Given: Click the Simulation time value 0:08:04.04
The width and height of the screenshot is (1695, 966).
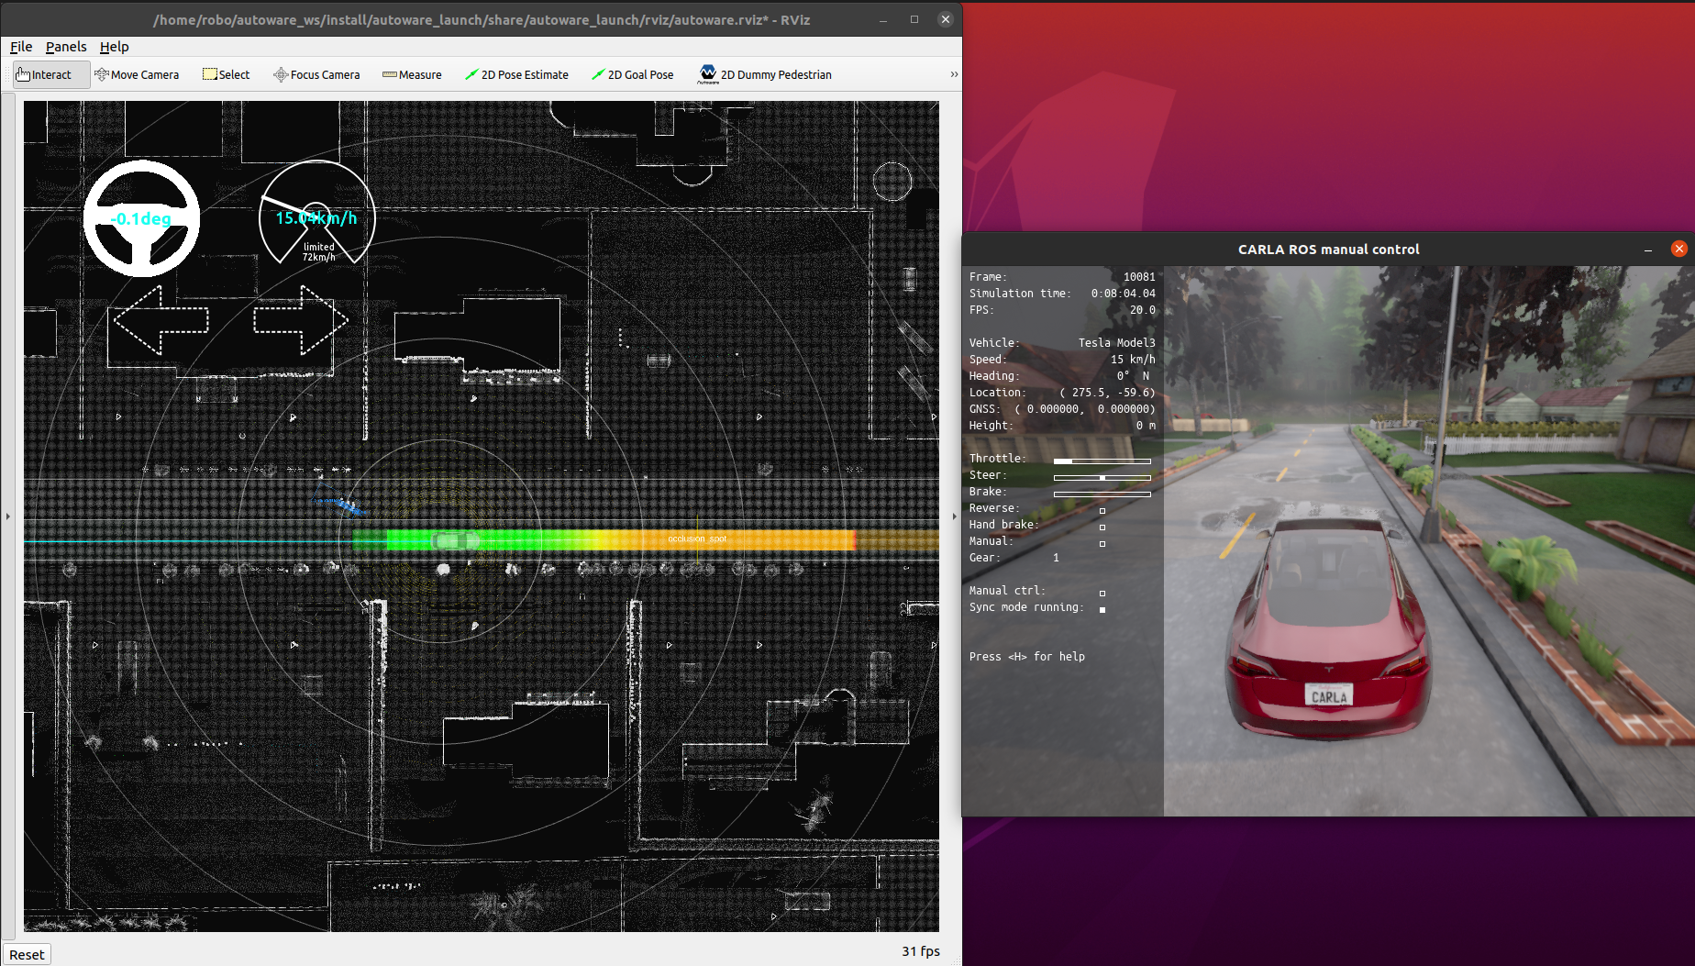Looking at the screenshot, I should (1124, 294).
